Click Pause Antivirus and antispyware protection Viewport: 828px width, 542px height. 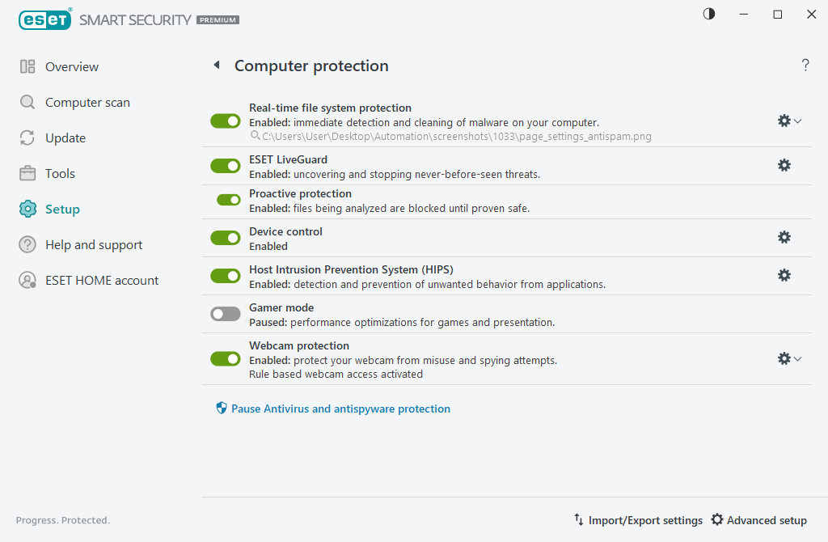pos(340,409)
